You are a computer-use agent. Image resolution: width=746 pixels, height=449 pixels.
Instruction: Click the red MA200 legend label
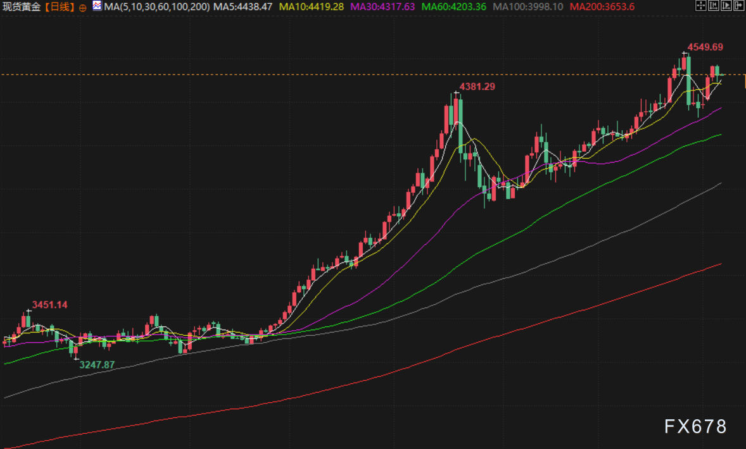pos(602,7)
